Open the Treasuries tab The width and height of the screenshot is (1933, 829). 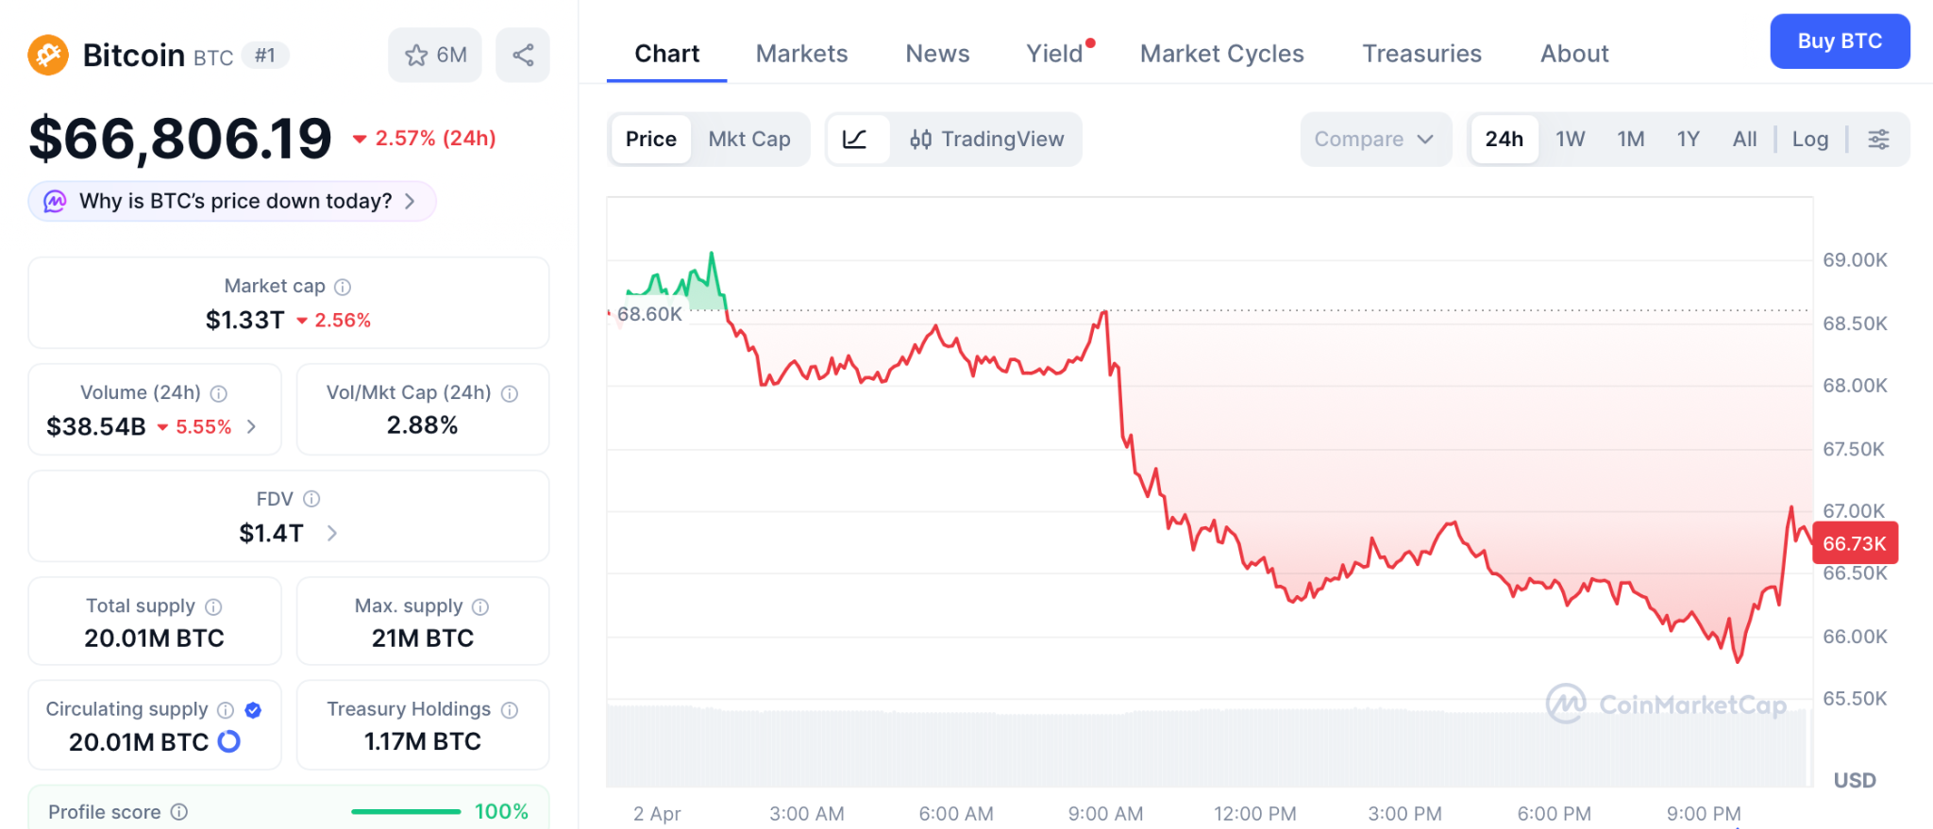(x=1421, y=54)
